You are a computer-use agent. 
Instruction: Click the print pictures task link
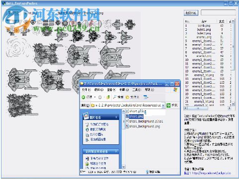click(x=96, y=134)
